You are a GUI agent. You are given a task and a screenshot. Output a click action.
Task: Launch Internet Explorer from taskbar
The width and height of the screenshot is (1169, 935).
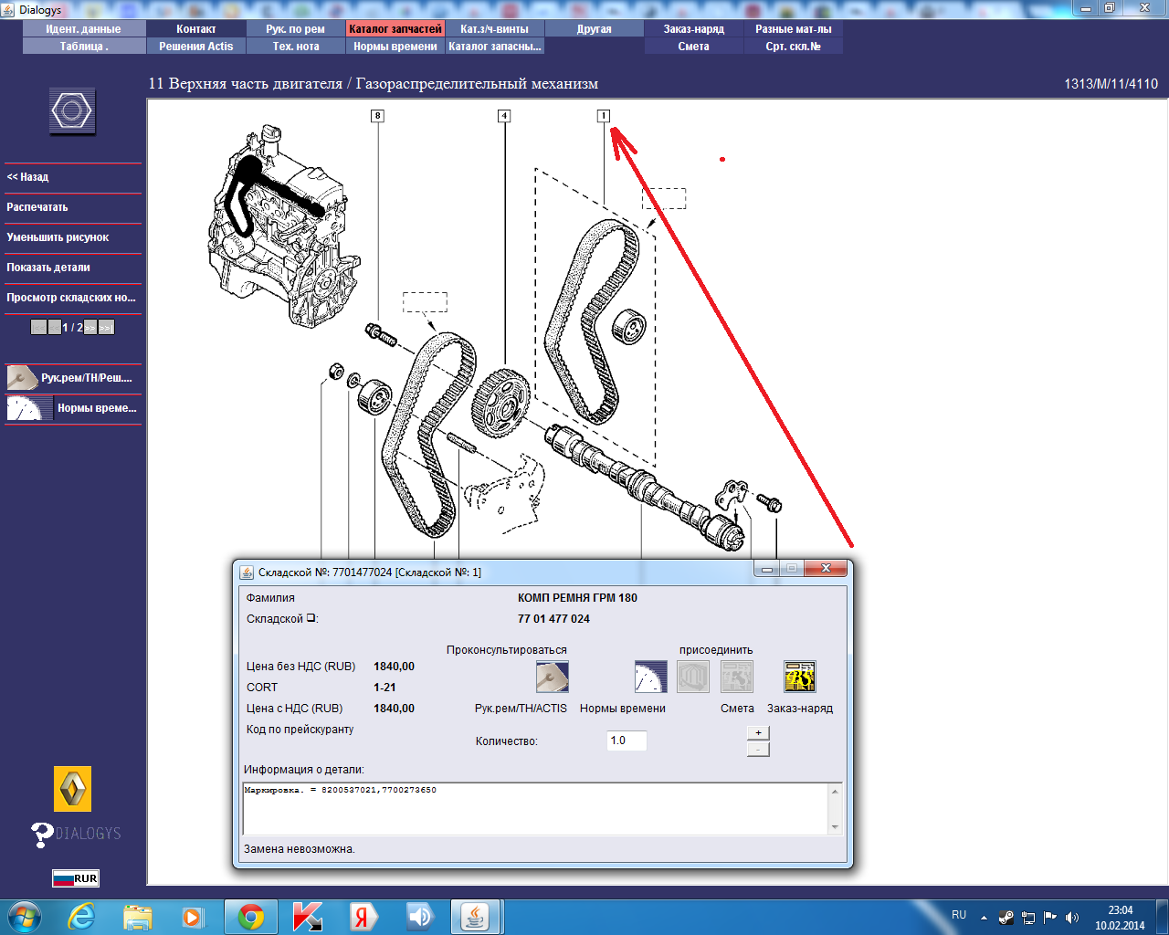click(x=82, y=917)
